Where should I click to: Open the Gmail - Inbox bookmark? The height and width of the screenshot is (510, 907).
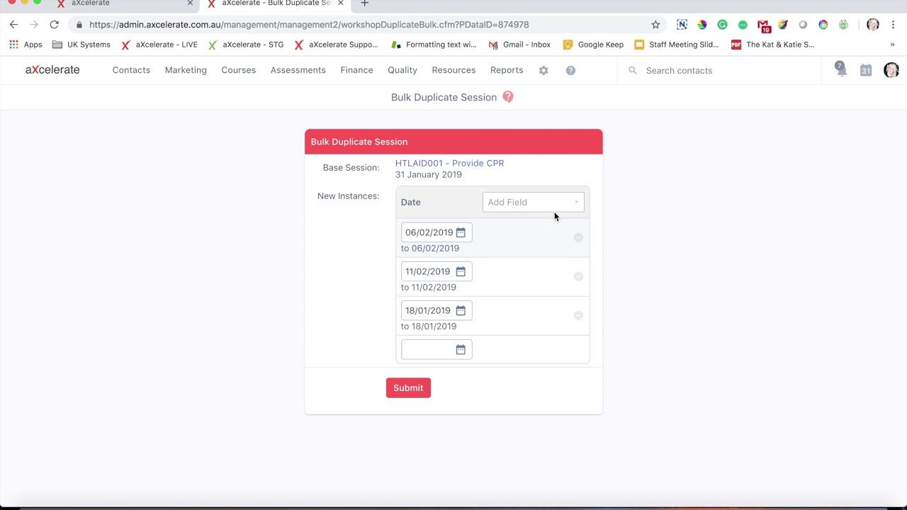click(x=519, y=45)
